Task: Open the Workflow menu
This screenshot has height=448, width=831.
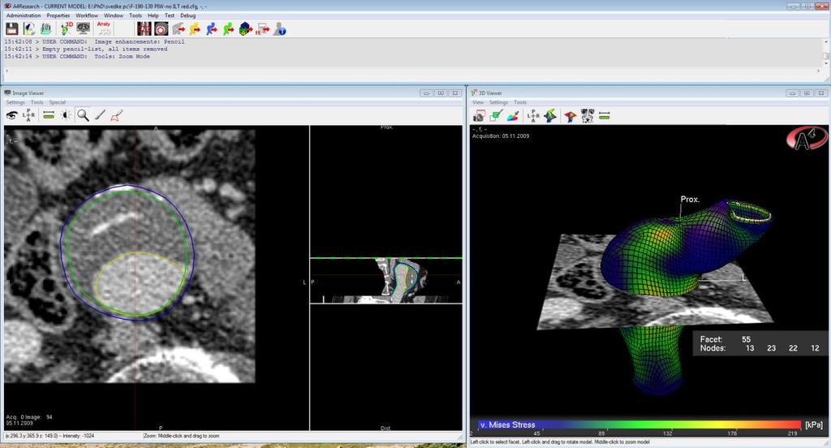Action: coord(87,15)
